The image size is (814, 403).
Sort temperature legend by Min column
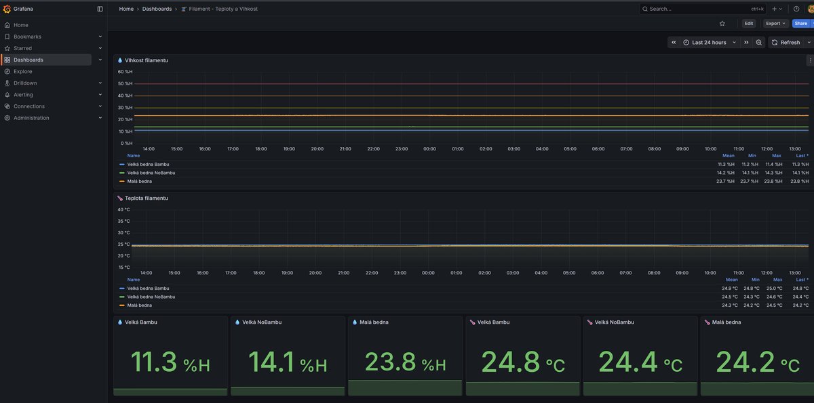tap(755, 280)
